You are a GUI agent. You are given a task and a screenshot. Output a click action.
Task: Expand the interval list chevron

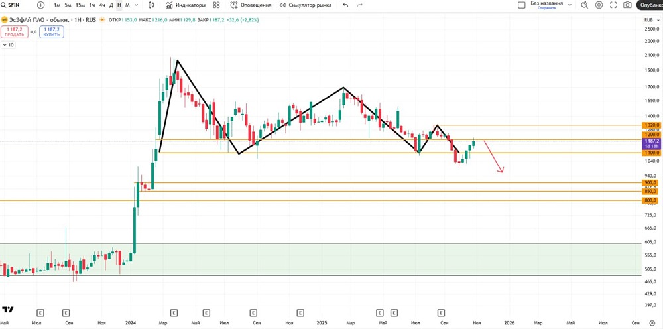pos(136,5)
